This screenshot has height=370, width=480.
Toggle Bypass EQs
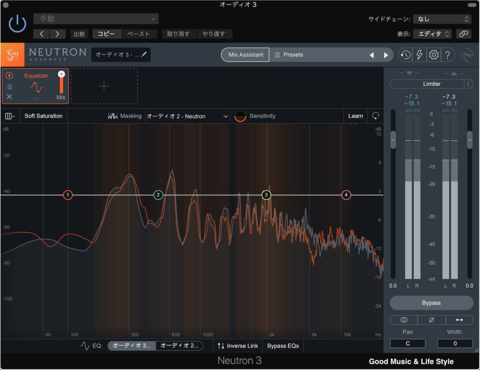tap(283, 346)
